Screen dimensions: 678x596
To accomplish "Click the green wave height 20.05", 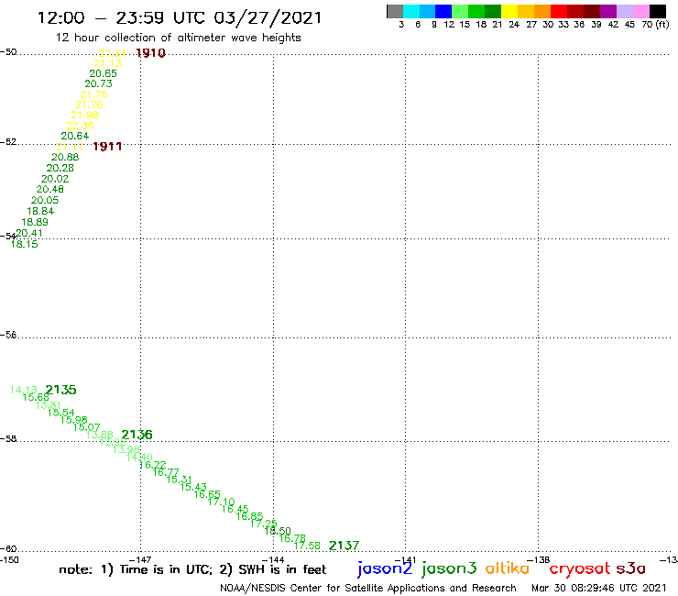I will (x=45, y=200).
